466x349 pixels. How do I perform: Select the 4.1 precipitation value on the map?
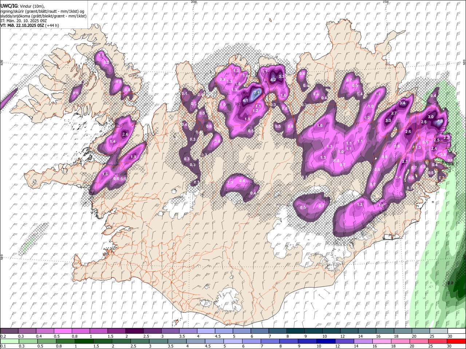pyautogui.click(x=245, y=100)
